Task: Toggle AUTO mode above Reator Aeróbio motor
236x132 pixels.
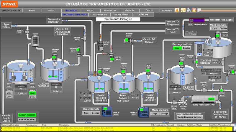Action: (148, 65)
